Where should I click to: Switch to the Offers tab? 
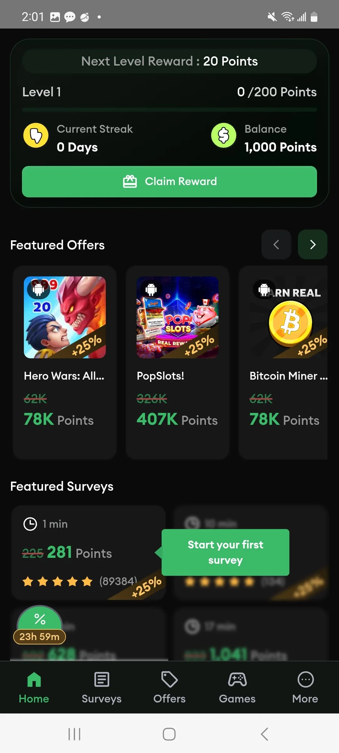(x=169, y=687)
